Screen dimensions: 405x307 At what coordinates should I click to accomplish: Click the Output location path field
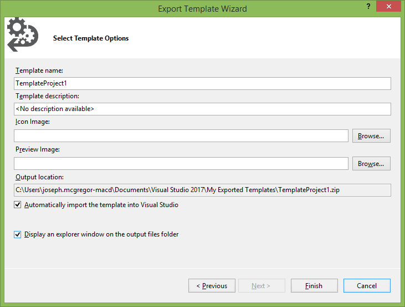[x=202, y=190]
